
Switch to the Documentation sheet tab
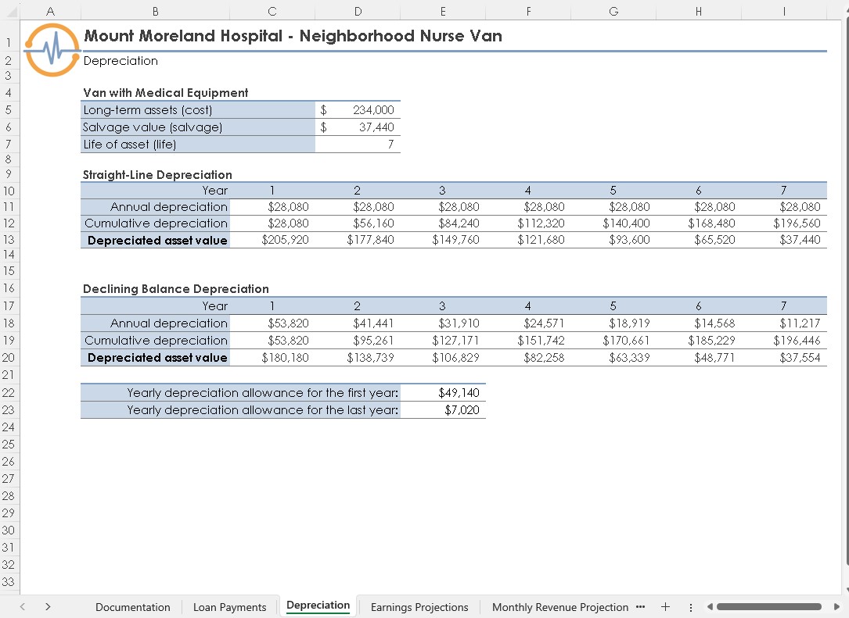132,607
